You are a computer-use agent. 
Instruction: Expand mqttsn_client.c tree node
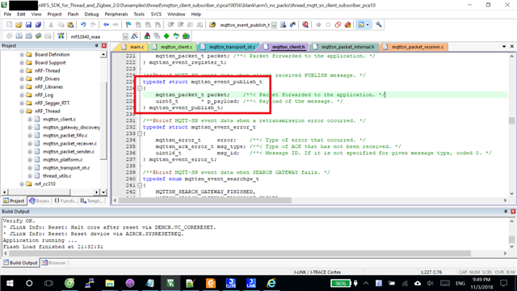[x=30, y=119]
